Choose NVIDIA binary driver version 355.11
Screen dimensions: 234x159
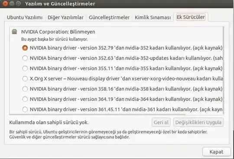[x=25, y=68]
